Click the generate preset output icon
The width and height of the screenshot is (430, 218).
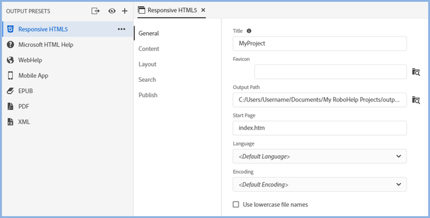[x=95, y=11]
